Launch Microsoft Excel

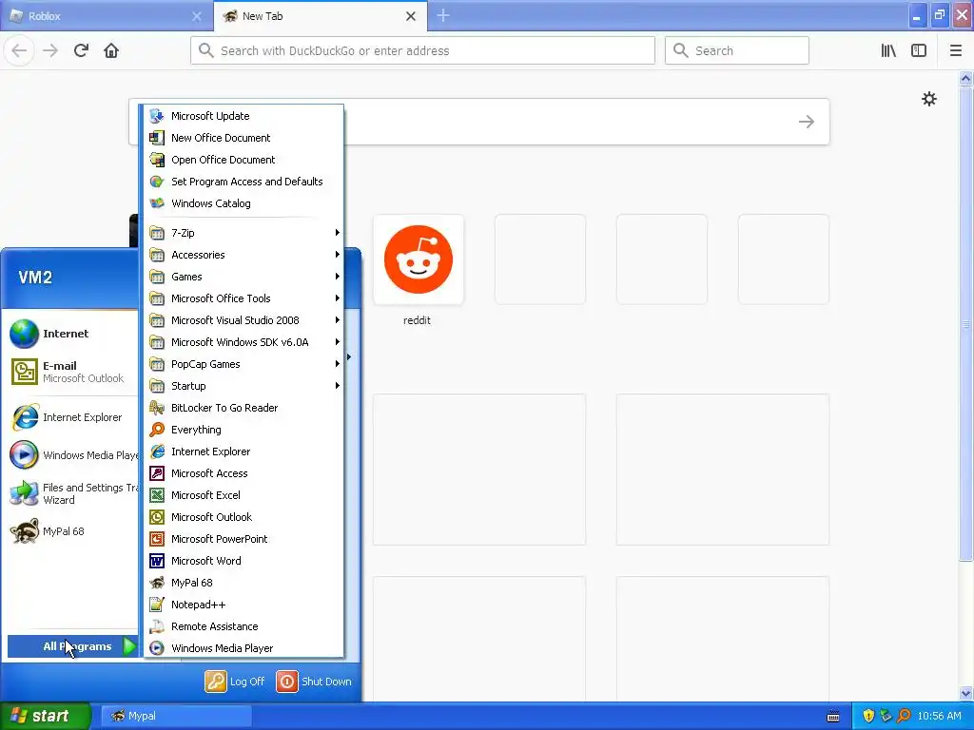pos(243,495)
